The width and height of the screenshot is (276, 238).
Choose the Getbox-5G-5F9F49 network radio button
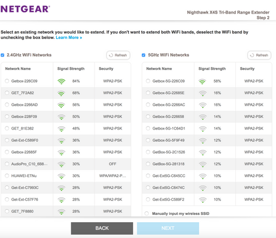[148, 140]
